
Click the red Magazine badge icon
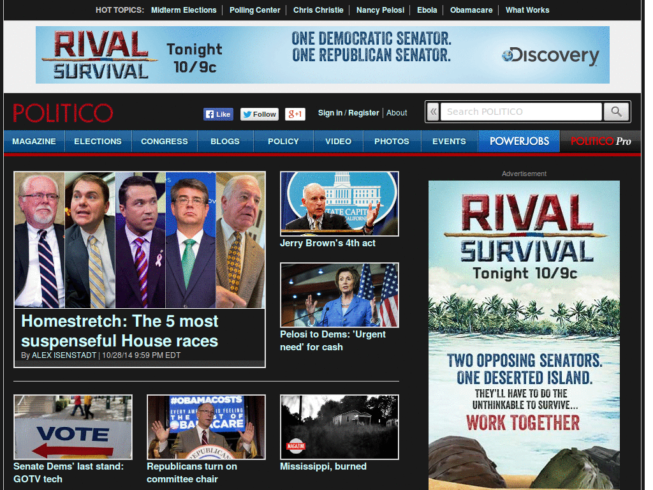tap(296, 446)
